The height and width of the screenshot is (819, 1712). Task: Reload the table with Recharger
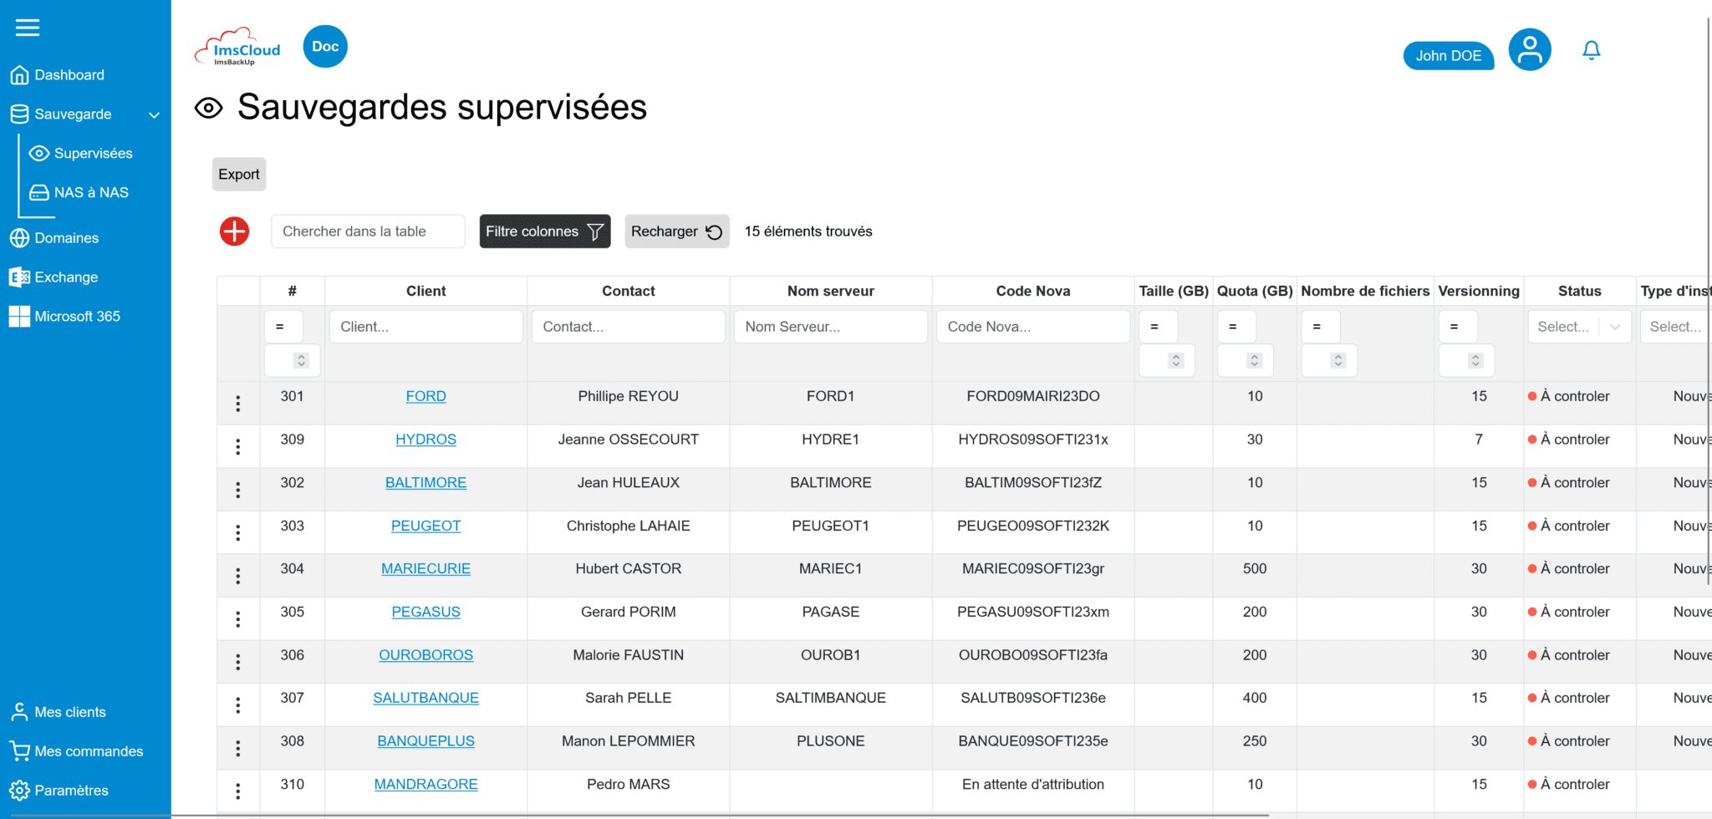676,231
